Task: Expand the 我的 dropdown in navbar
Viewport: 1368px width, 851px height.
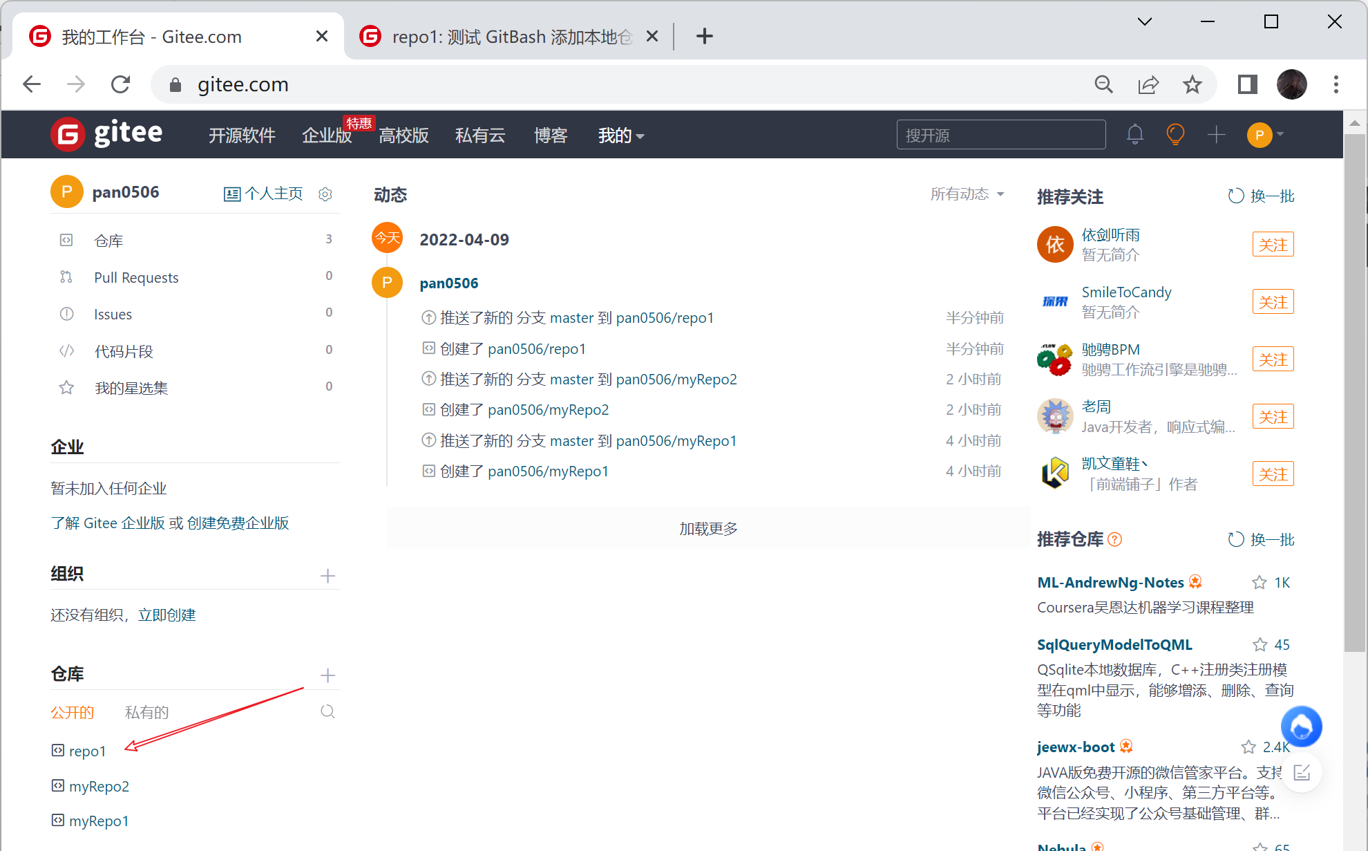Action: pos(620,135)
